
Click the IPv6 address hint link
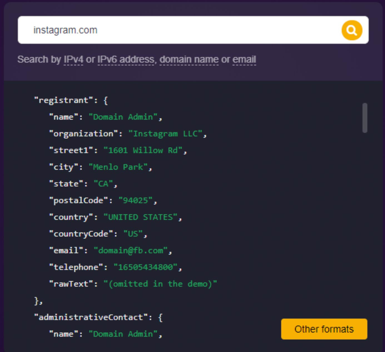126,59
